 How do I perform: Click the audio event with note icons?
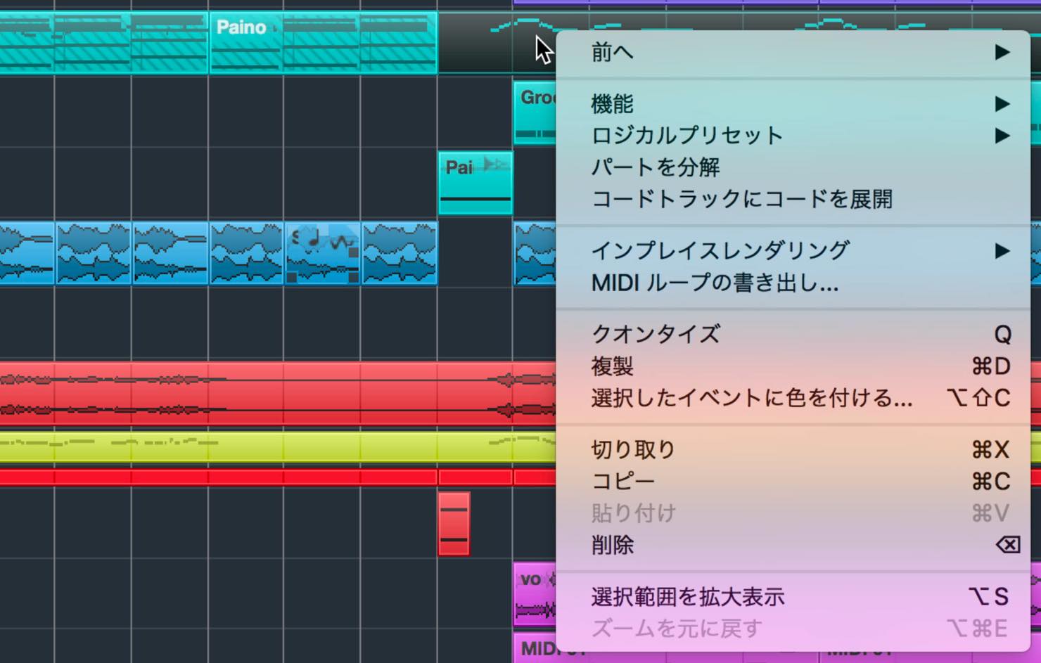[x=323, y=253]
